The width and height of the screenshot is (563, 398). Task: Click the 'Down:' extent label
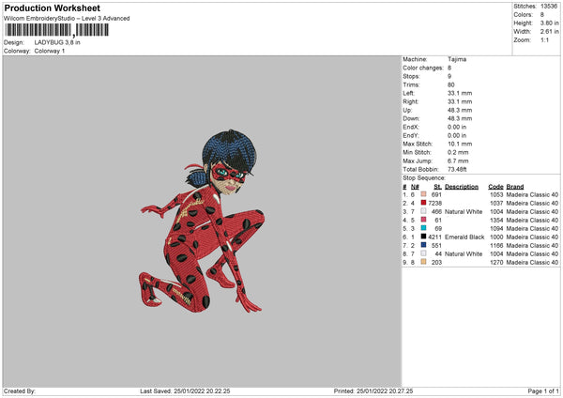(410, 118)
